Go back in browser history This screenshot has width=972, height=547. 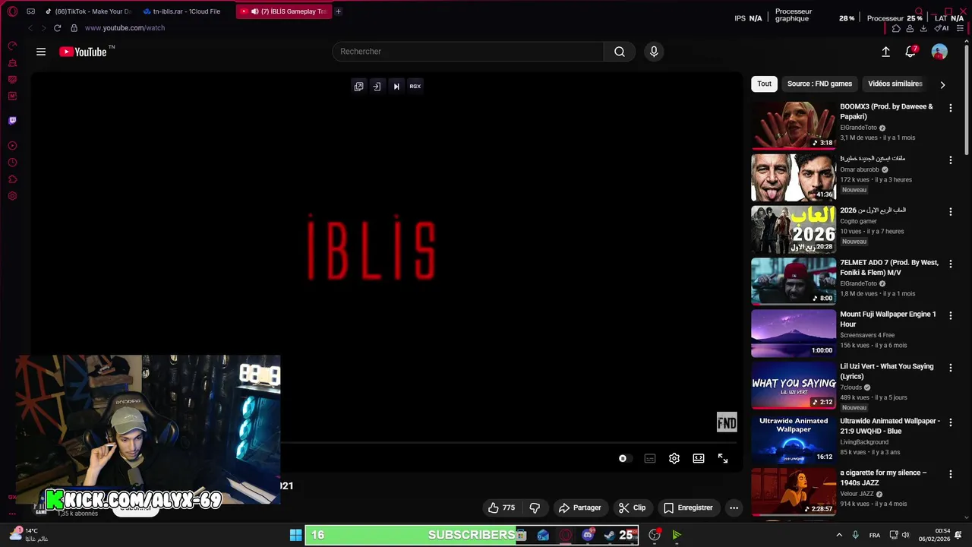(x=30, y=28)
